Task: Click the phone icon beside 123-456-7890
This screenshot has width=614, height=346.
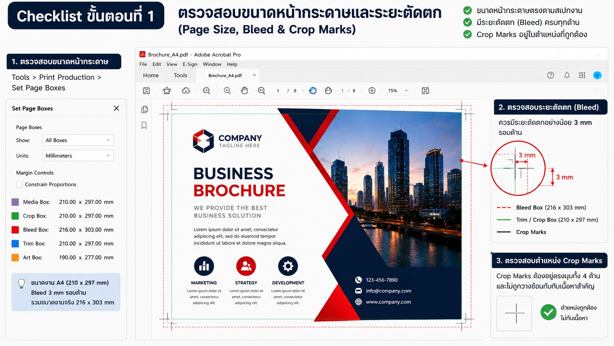Action: point(358,280)
